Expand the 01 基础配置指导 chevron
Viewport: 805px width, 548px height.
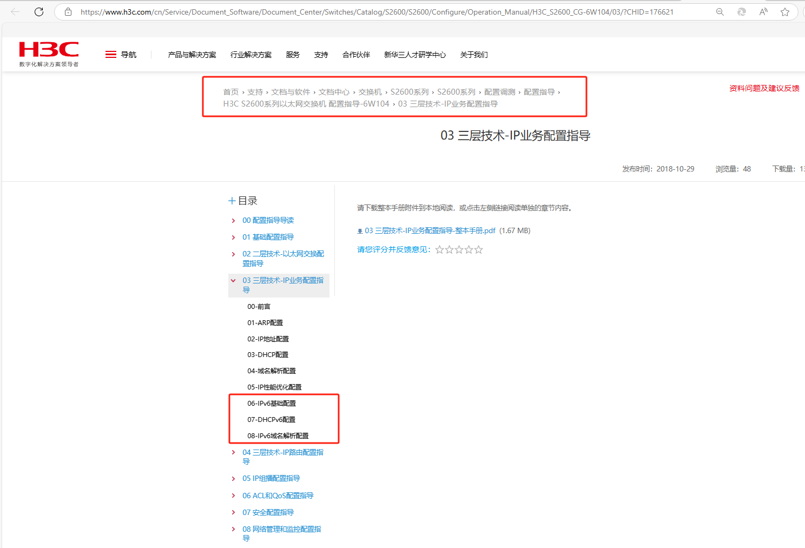point(233,237)
